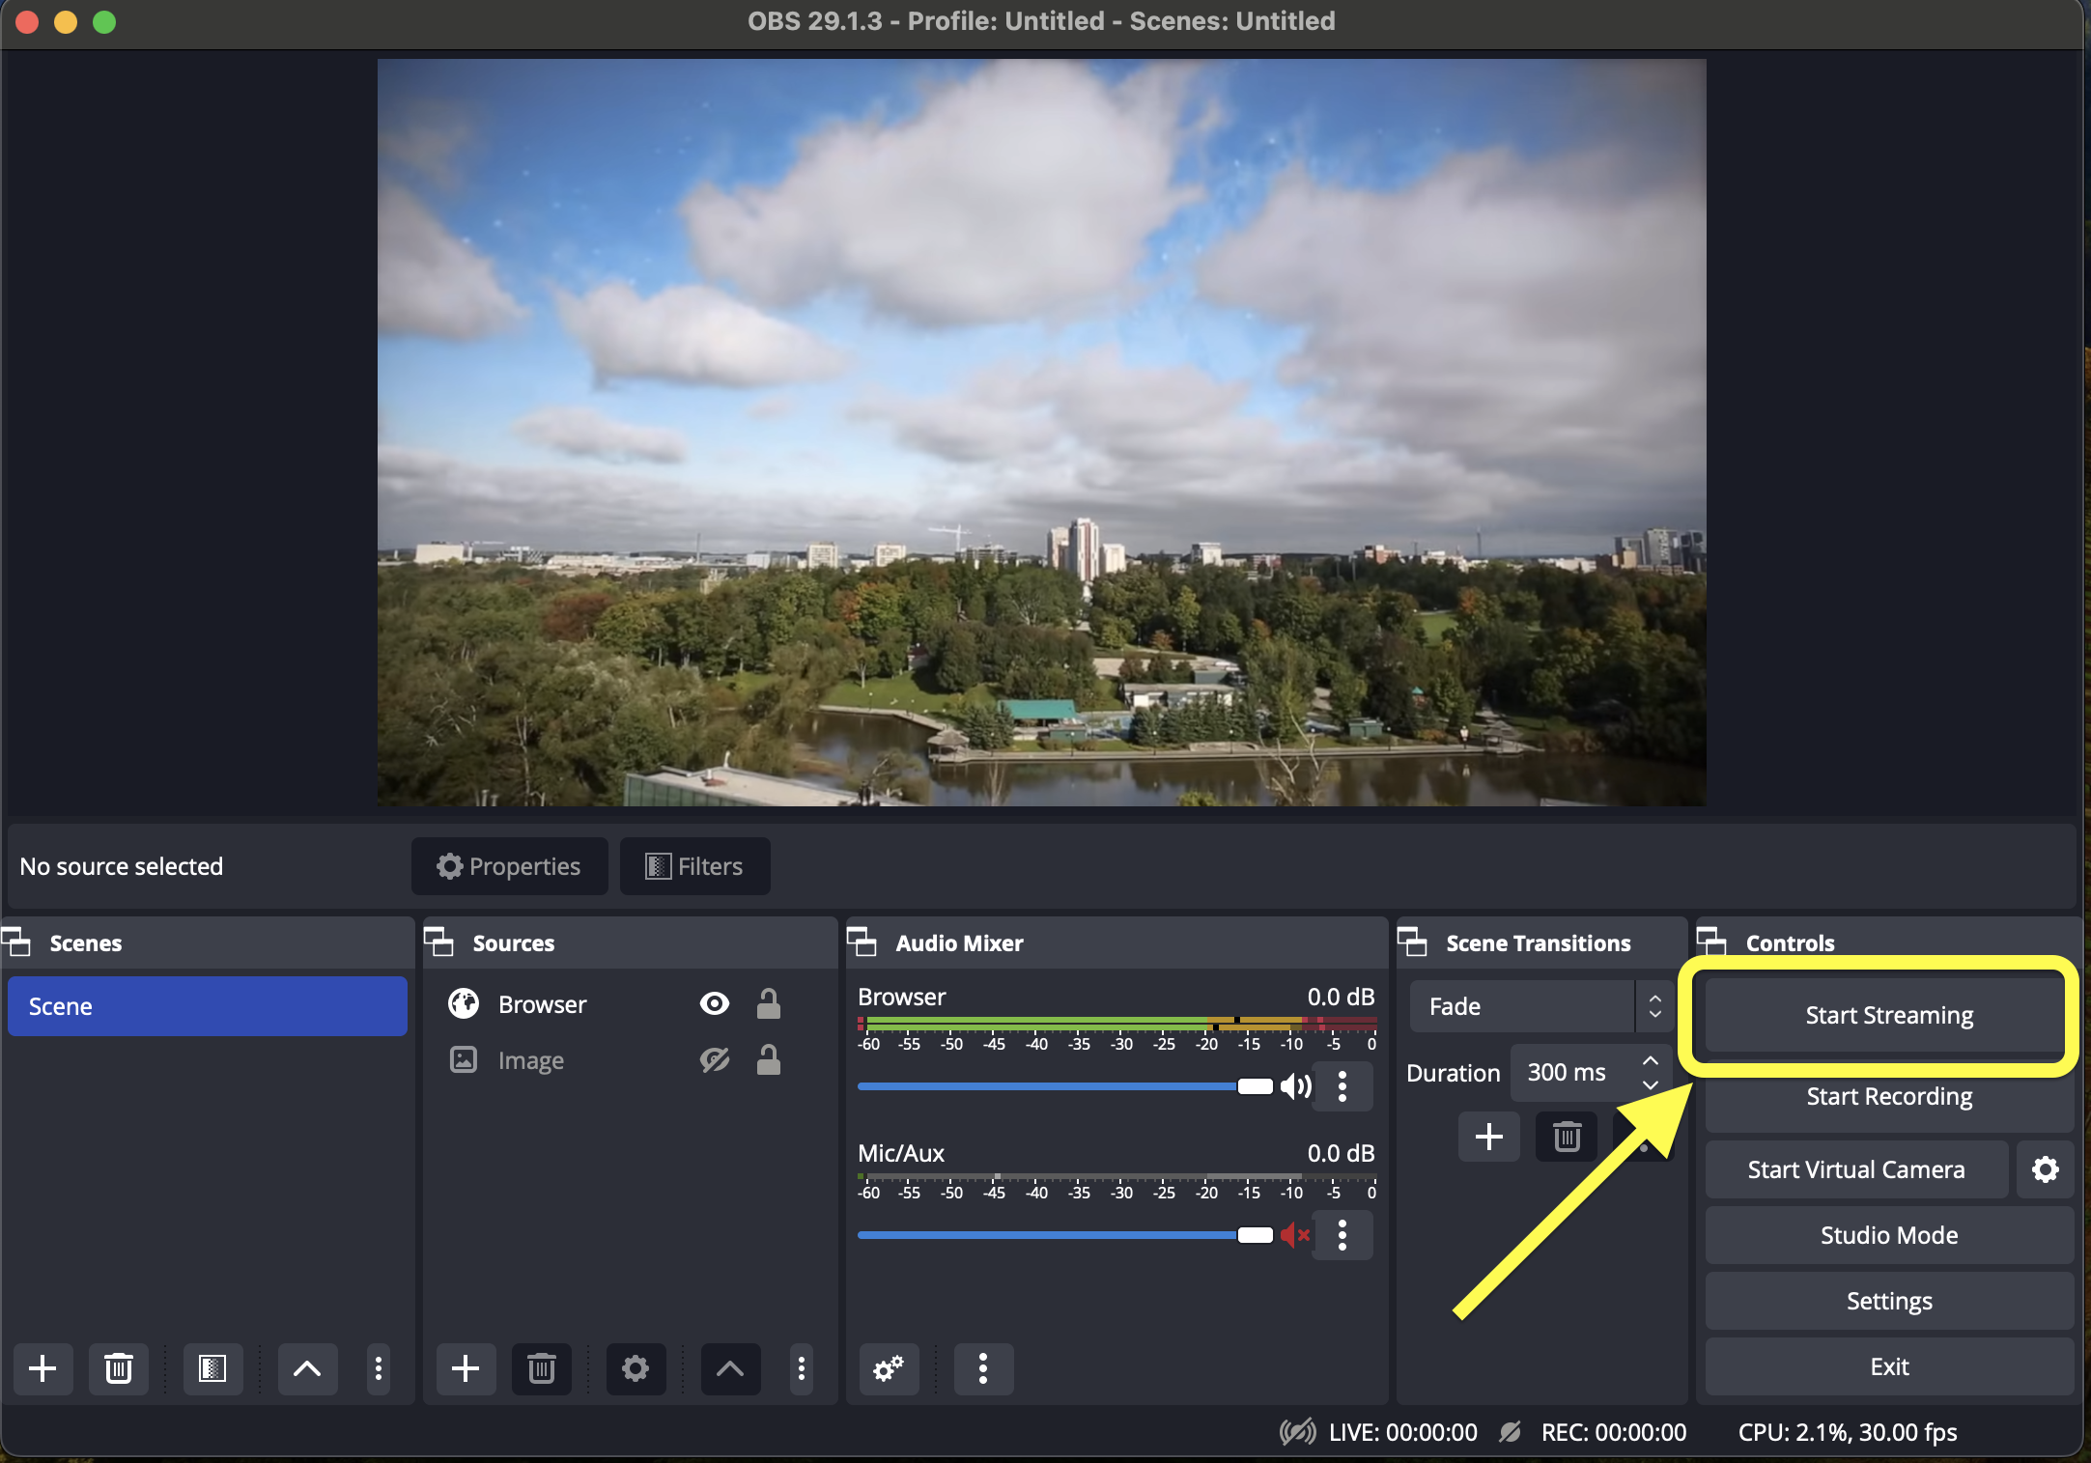The width and height of the screenshot is (2091, 1463).
Task: Increase transition duration with up arrow
Action: (1651, 1061)
